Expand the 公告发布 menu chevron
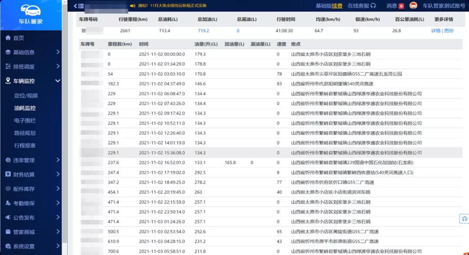This screenshot has width=469, height=255. [x=58, y=217]
